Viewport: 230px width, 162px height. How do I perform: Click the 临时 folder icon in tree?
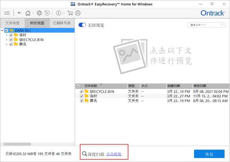pyautogui.click(x=16, y=35)
